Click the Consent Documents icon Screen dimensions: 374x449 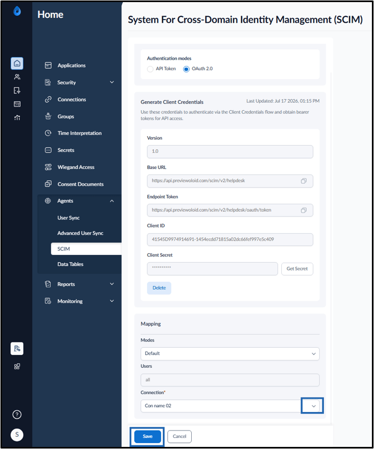48,184
